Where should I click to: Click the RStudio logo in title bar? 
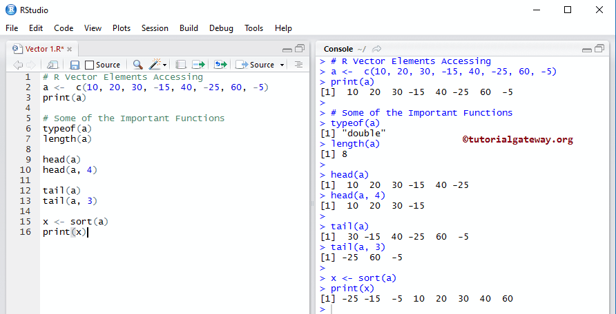tap(10, 10)
